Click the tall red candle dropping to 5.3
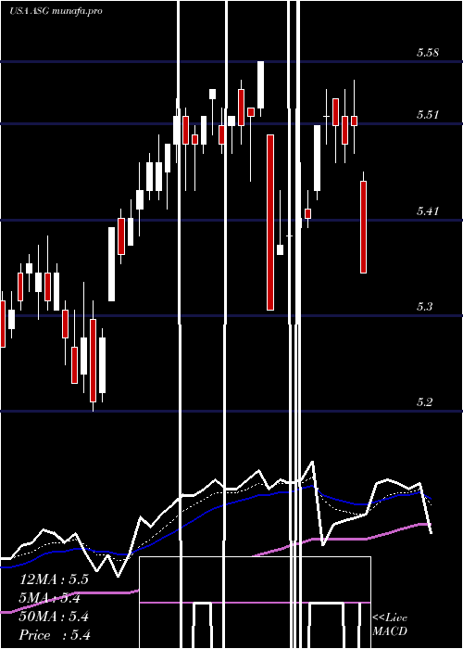This screenshot has width=463, height=649. (x=270, y=223)
